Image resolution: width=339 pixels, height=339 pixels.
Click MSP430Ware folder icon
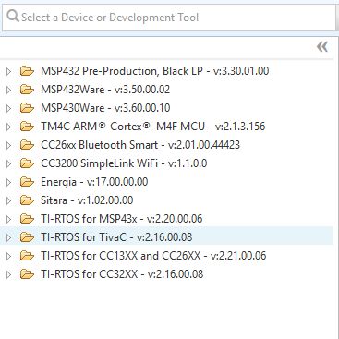point(27,108)
